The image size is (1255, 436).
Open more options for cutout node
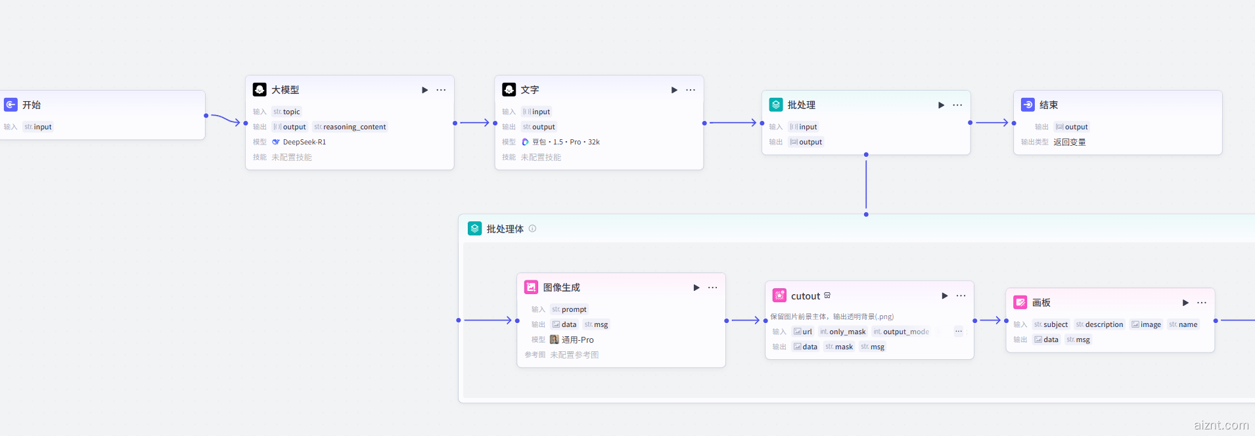(x=961, y=296)
